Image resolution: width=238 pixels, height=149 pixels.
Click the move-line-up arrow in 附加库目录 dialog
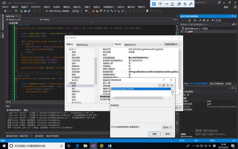[x=172, y=85]
